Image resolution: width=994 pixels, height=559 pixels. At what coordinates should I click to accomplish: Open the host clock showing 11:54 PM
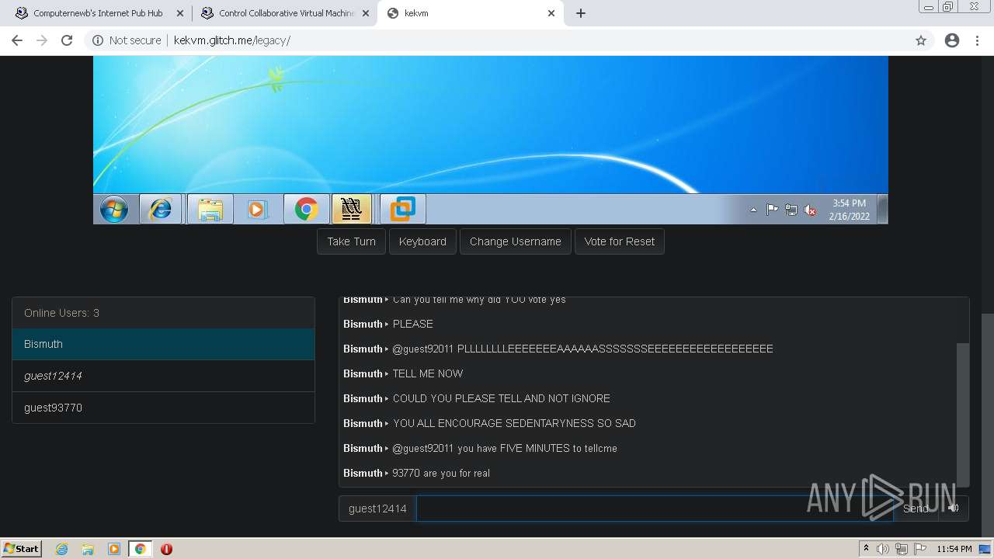point(954,549)
